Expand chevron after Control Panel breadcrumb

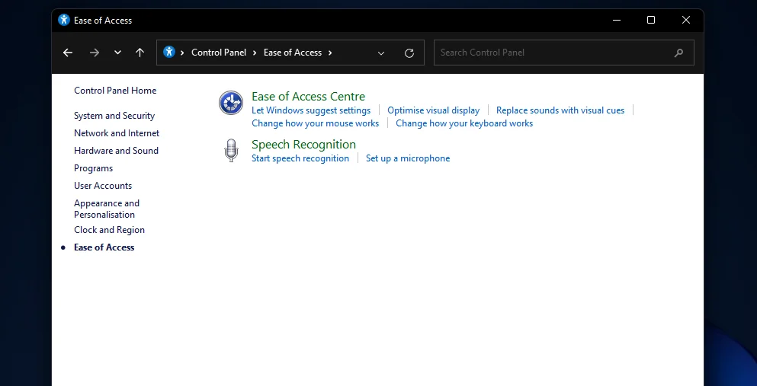[x=255, y=53]
